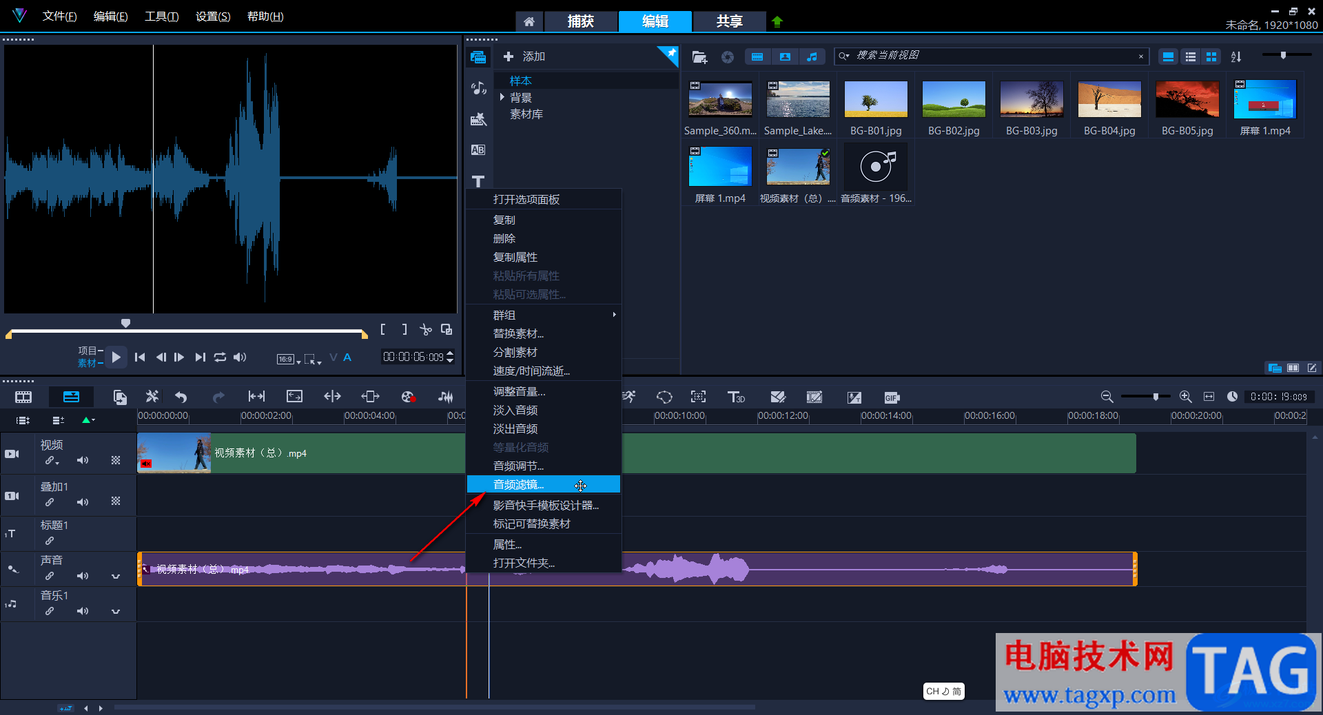The height and width of the screenshot is (715, 1323).
Task: Switch to storyboard view icon
Action: click(23, 397)
